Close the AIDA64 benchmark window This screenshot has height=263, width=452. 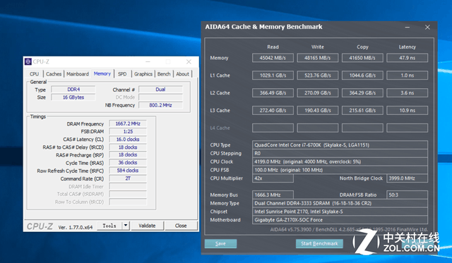427,27
